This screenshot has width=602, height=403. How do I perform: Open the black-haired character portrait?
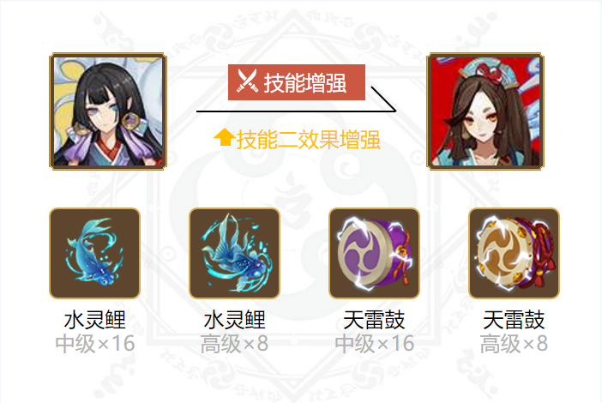point(108,111)
